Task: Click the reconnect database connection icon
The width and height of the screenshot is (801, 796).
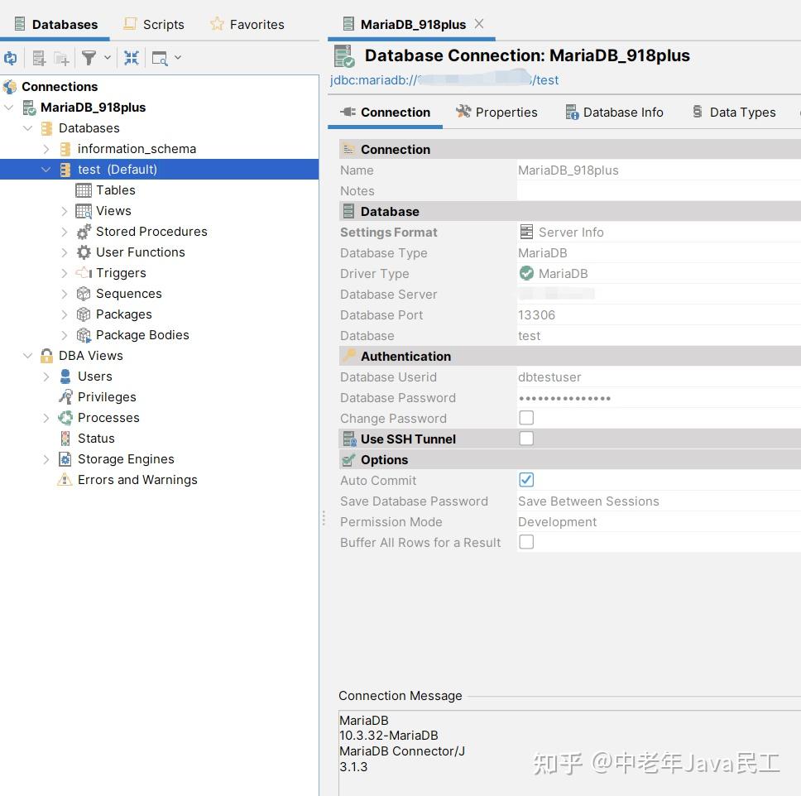Action: (x=11, y=57)
